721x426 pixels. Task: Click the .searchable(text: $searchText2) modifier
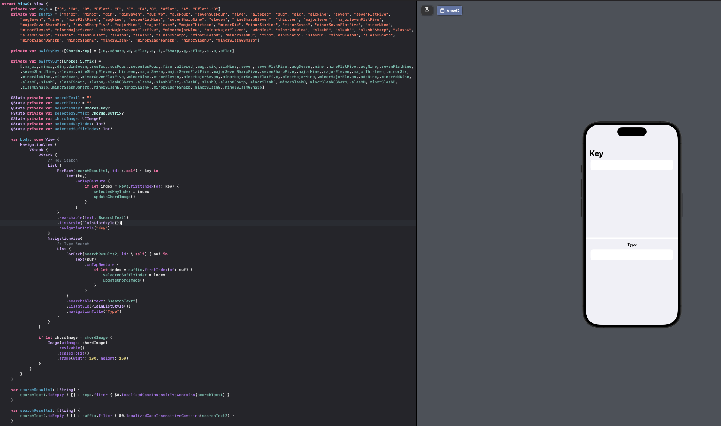[x=102, y=301]
